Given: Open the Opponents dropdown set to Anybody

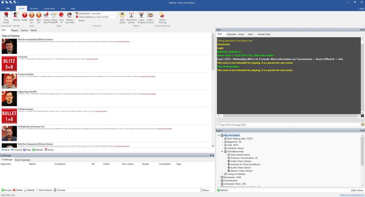Looking at the screenshot, I should (116, 13).
